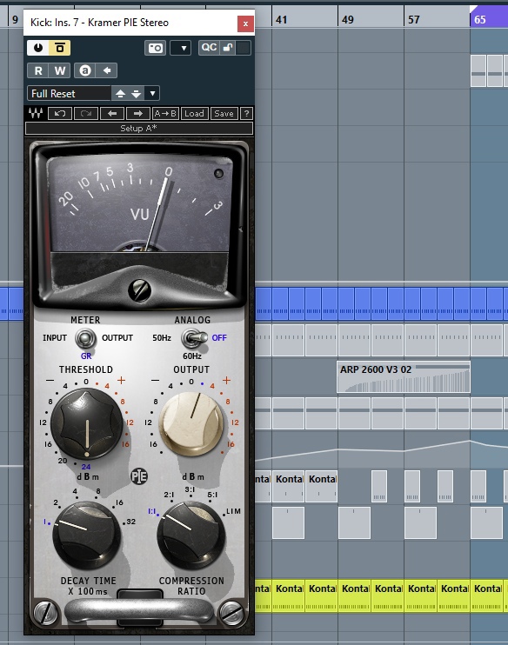Screen dimensions: 508x645
Task: Click the Full Reset preset name field
Action: point(70,93)
